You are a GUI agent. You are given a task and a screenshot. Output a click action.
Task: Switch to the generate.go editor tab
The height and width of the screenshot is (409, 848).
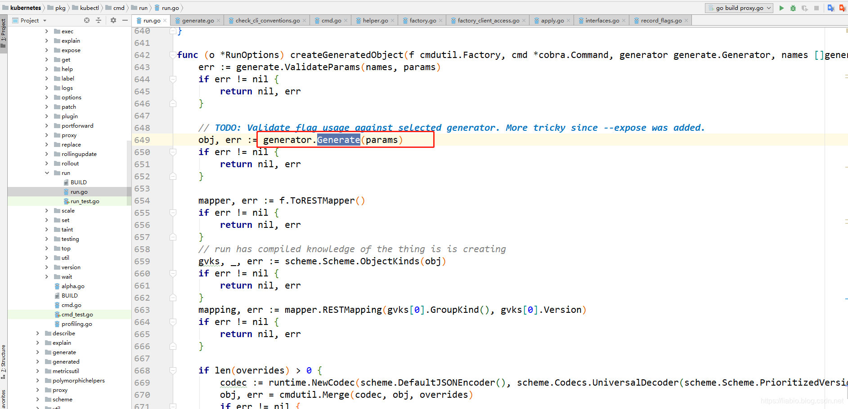click(198, 21)
